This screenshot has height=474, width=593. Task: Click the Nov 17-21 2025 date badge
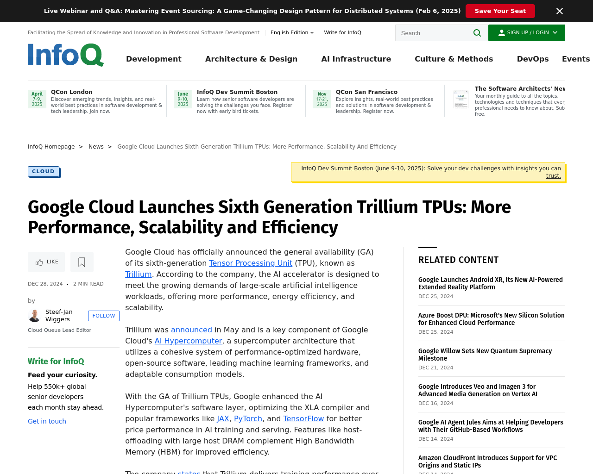tap(322, 99)
